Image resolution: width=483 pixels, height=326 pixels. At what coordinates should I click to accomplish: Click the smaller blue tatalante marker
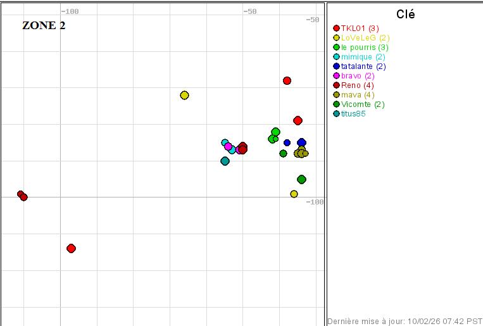287,142
